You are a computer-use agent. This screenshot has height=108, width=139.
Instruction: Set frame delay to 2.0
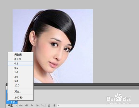[21, 77]
